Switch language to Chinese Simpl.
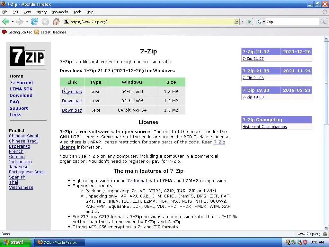The image size is (329, 247). pyautogui.click(x=24, y=136)
